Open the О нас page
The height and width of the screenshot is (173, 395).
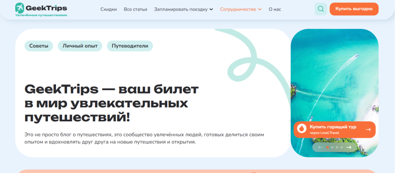[x=275, y=9]
